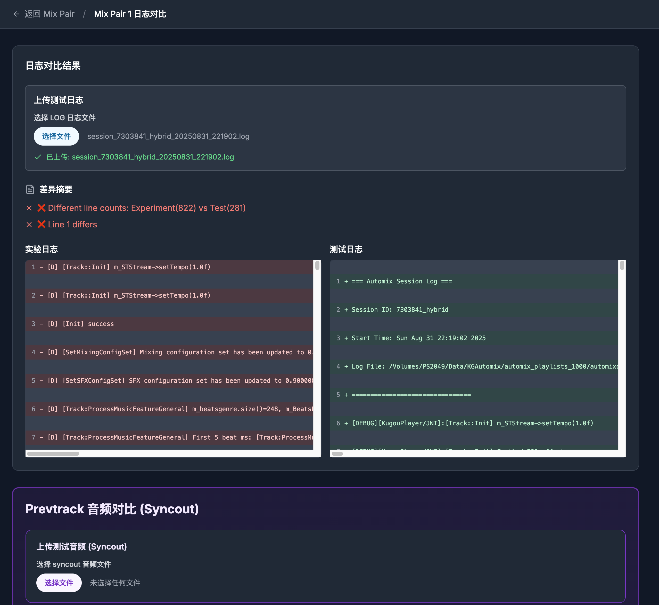
Task: Click experiment log line 6 m_beatsgenre.size
Action: (169, 409)
